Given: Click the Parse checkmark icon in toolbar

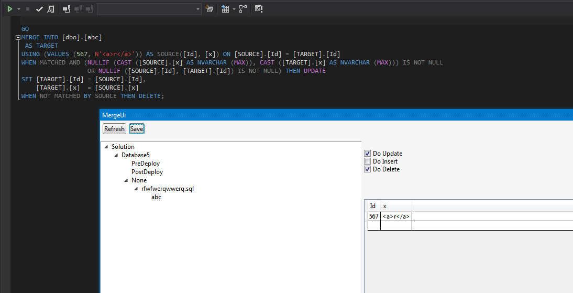Looking at the screenshot, I should tap(39, 9).
